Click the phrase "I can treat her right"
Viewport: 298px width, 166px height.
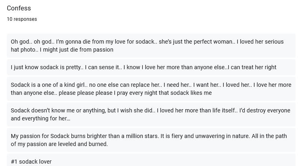tap(252, 67)
